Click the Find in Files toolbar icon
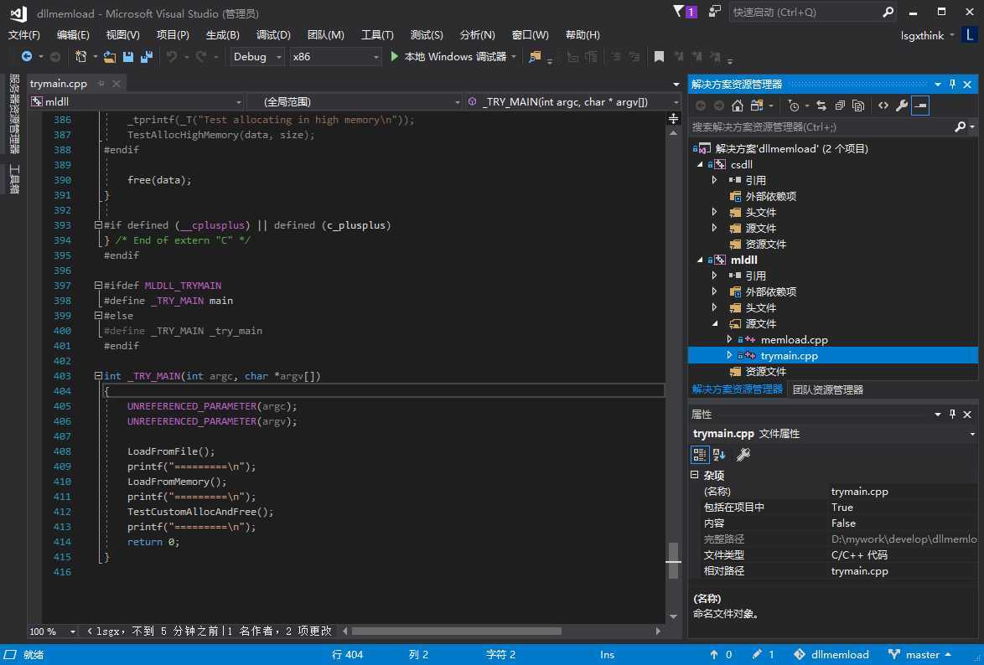984x665 pixels. click(535, 57)
